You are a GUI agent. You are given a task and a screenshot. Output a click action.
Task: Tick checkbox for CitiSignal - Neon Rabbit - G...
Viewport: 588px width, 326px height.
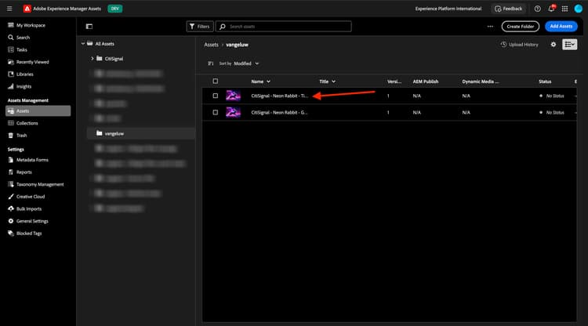click(216, 112)
